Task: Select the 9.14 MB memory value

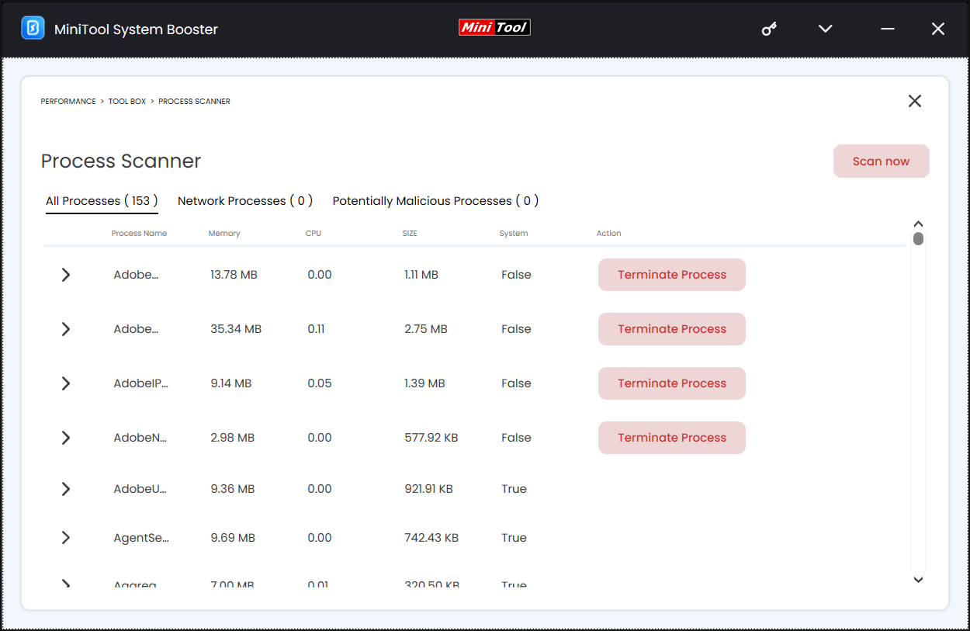Action: click(x=231, y=383)
